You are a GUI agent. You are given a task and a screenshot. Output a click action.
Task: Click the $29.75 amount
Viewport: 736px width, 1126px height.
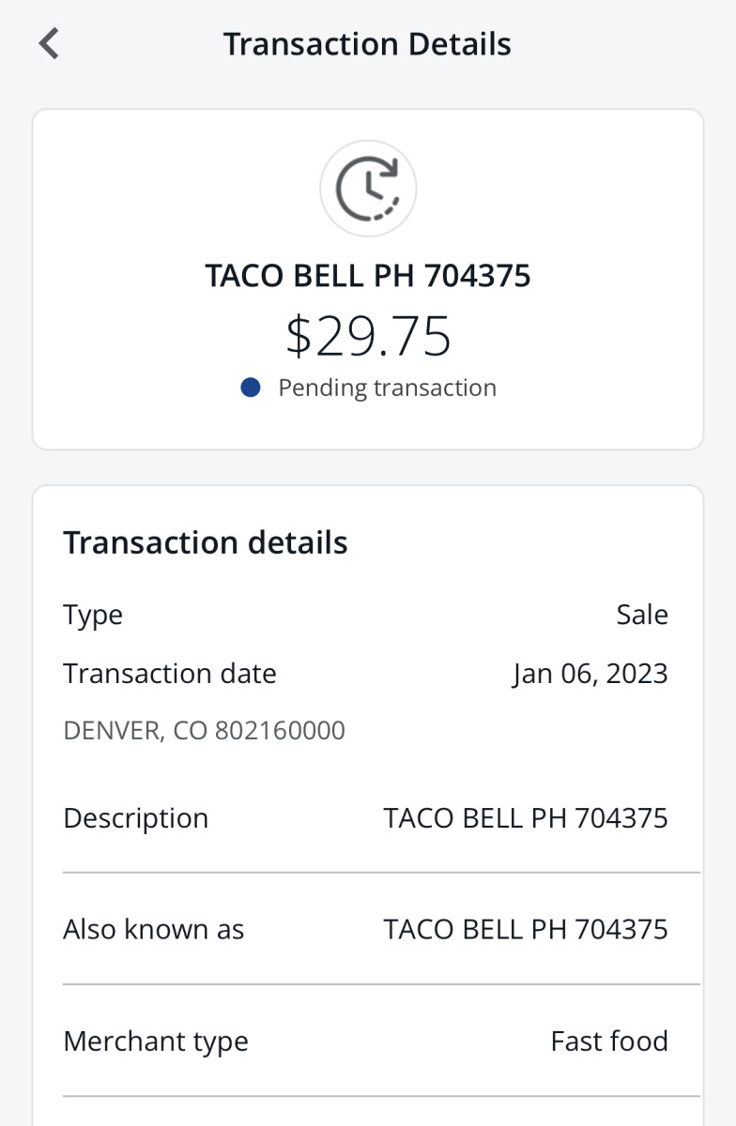click(x=369, y=337)
